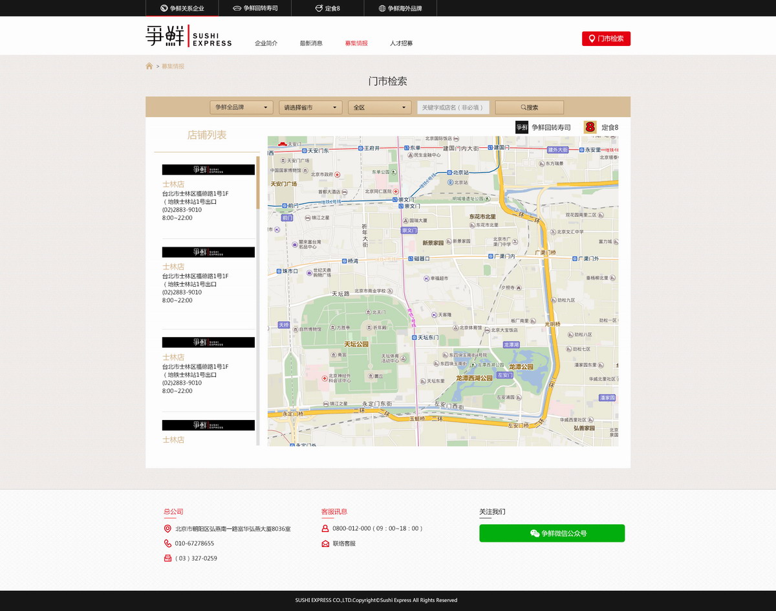Open the 联络客服 contact link
Image resolution: width=776 pixels, height=611 pixels.
click(x=344, y=544)
